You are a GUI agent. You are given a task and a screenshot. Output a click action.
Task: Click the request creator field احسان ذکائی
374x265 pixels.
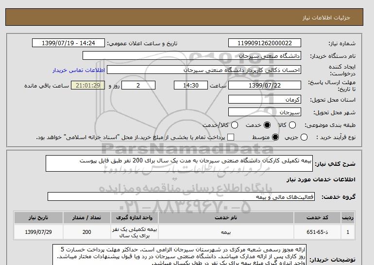204,70
